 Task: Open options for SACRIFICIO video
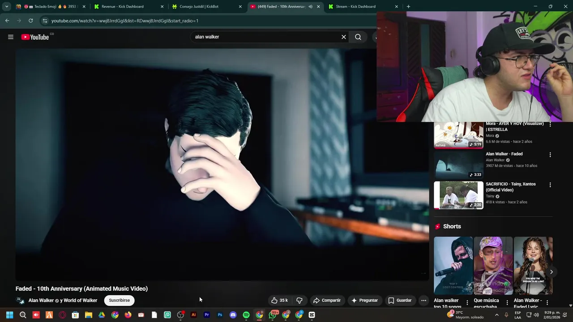coord(550,185)
